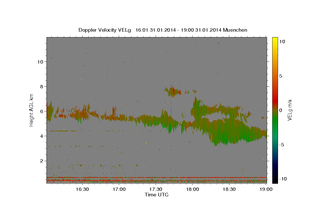Click the colorbar tick label '-5'
The height and width of the screenshot is (220, 330).
pyautogui.click(x=282, y=144)
